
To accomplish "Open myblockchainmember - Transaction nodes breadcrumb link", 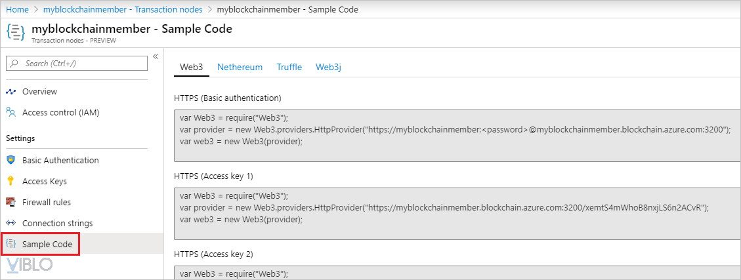I will (121, 9).
